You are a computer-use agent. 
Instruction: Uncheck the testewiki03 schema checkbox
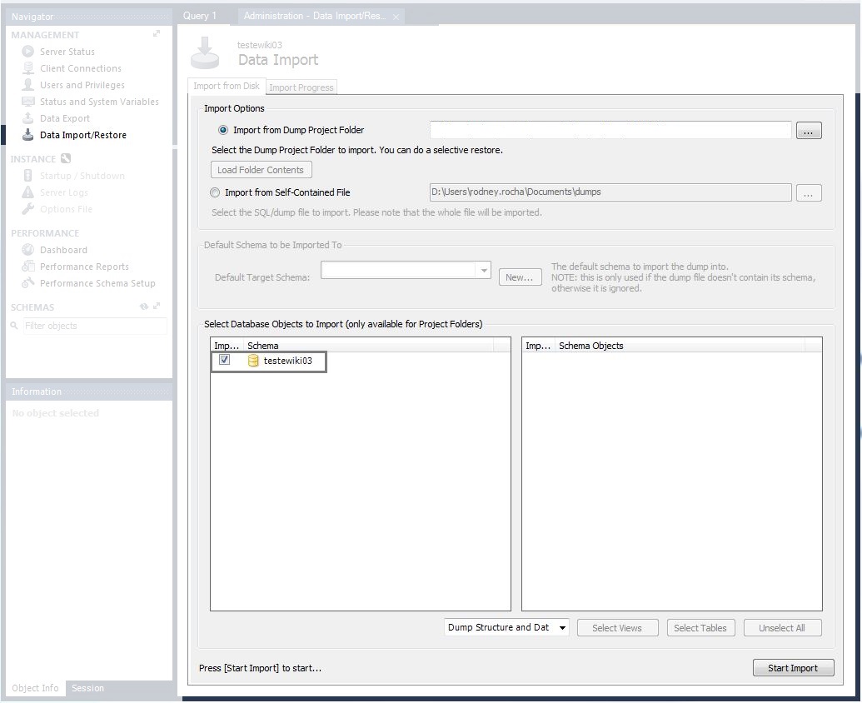click(x=224, y=360)
